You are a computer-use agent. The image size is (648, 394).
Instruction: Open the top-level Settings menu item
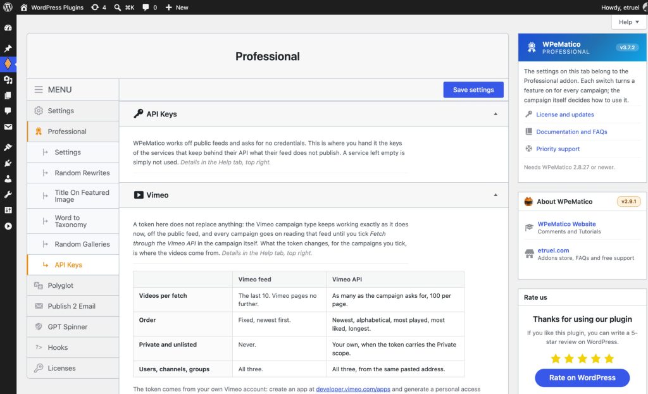[73, 111]
